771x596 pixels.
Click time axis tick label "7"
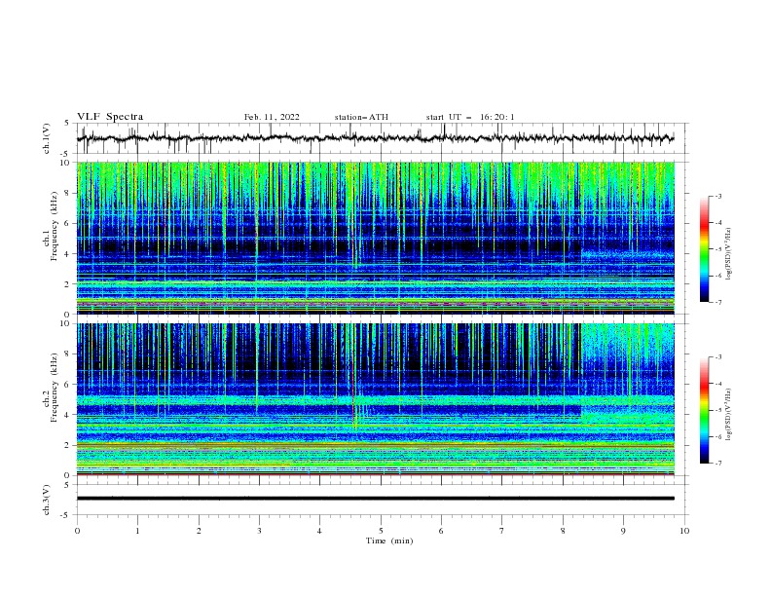click(502, 531)
